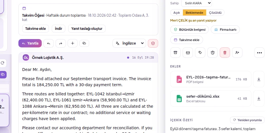Click the Mert ÇELİK şu an yanıt yazıyor notice
Viewport: 266px width, 133px height.
click(194, 20)
